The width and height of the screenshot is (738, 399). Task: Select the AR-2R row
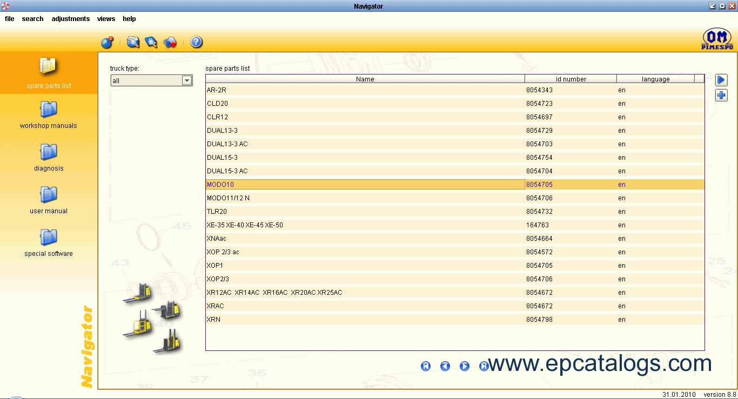click(x=455, y=90)
